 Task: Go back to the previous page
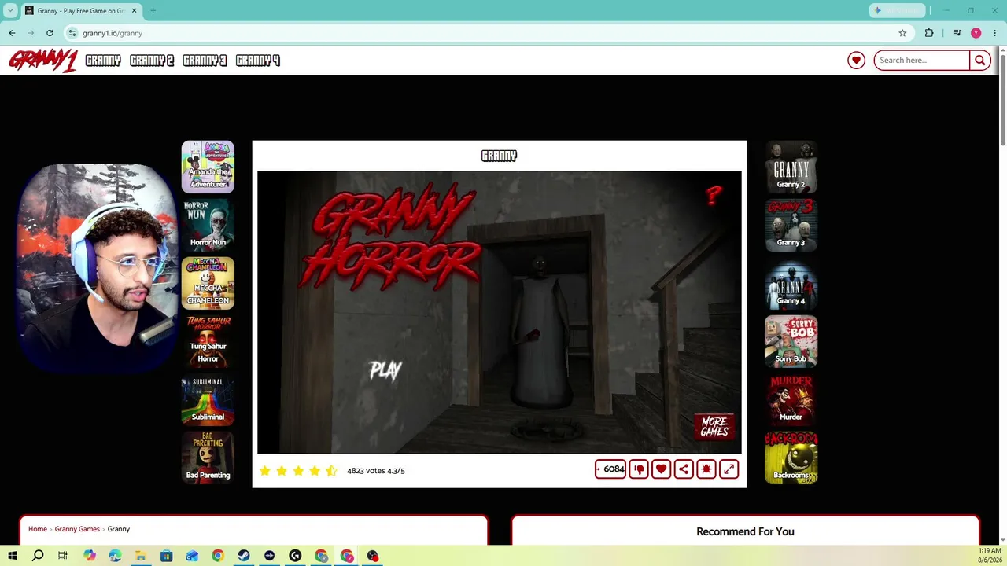click(x=12, y=33)
